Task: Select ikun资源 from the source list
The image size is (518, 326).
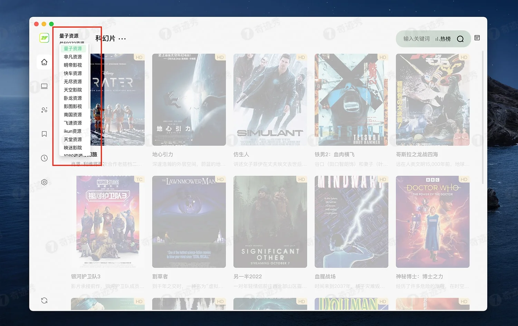Action: click(73, 131)
